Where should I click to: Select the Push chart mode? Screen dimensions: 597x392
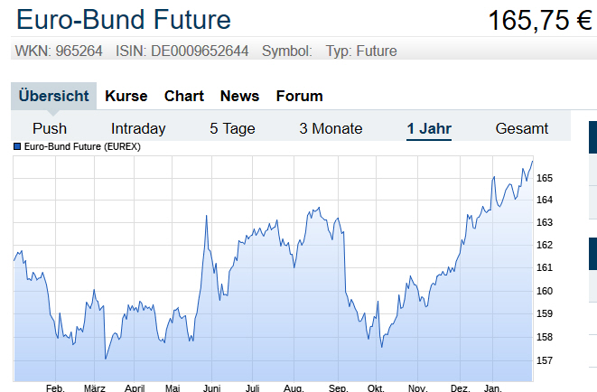pos(50,128)
